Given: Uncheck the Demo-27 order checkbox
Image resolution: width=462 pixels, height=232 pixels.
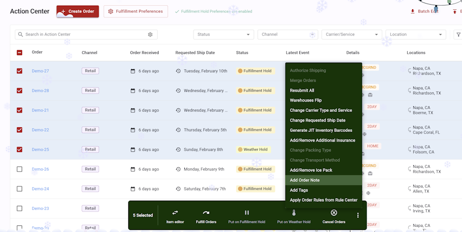Looking at the screenshot, I should tap(20, 71).
